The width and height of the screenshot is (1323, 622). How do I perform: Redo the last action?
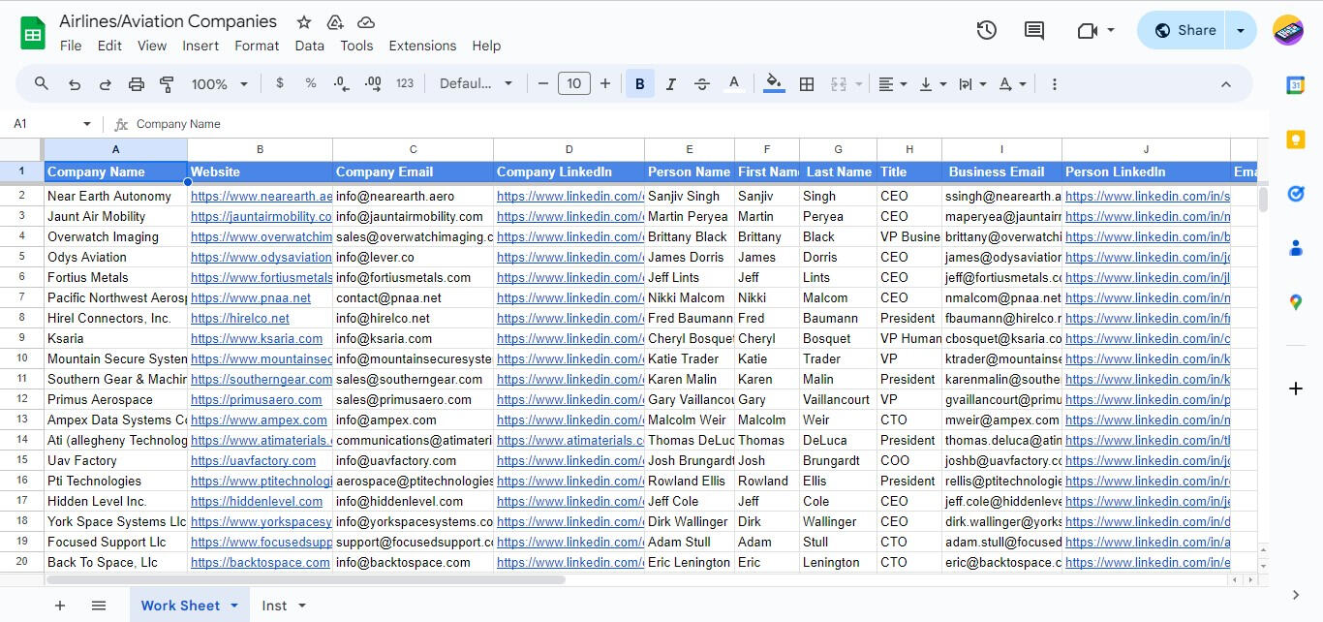tap(105, 84)
